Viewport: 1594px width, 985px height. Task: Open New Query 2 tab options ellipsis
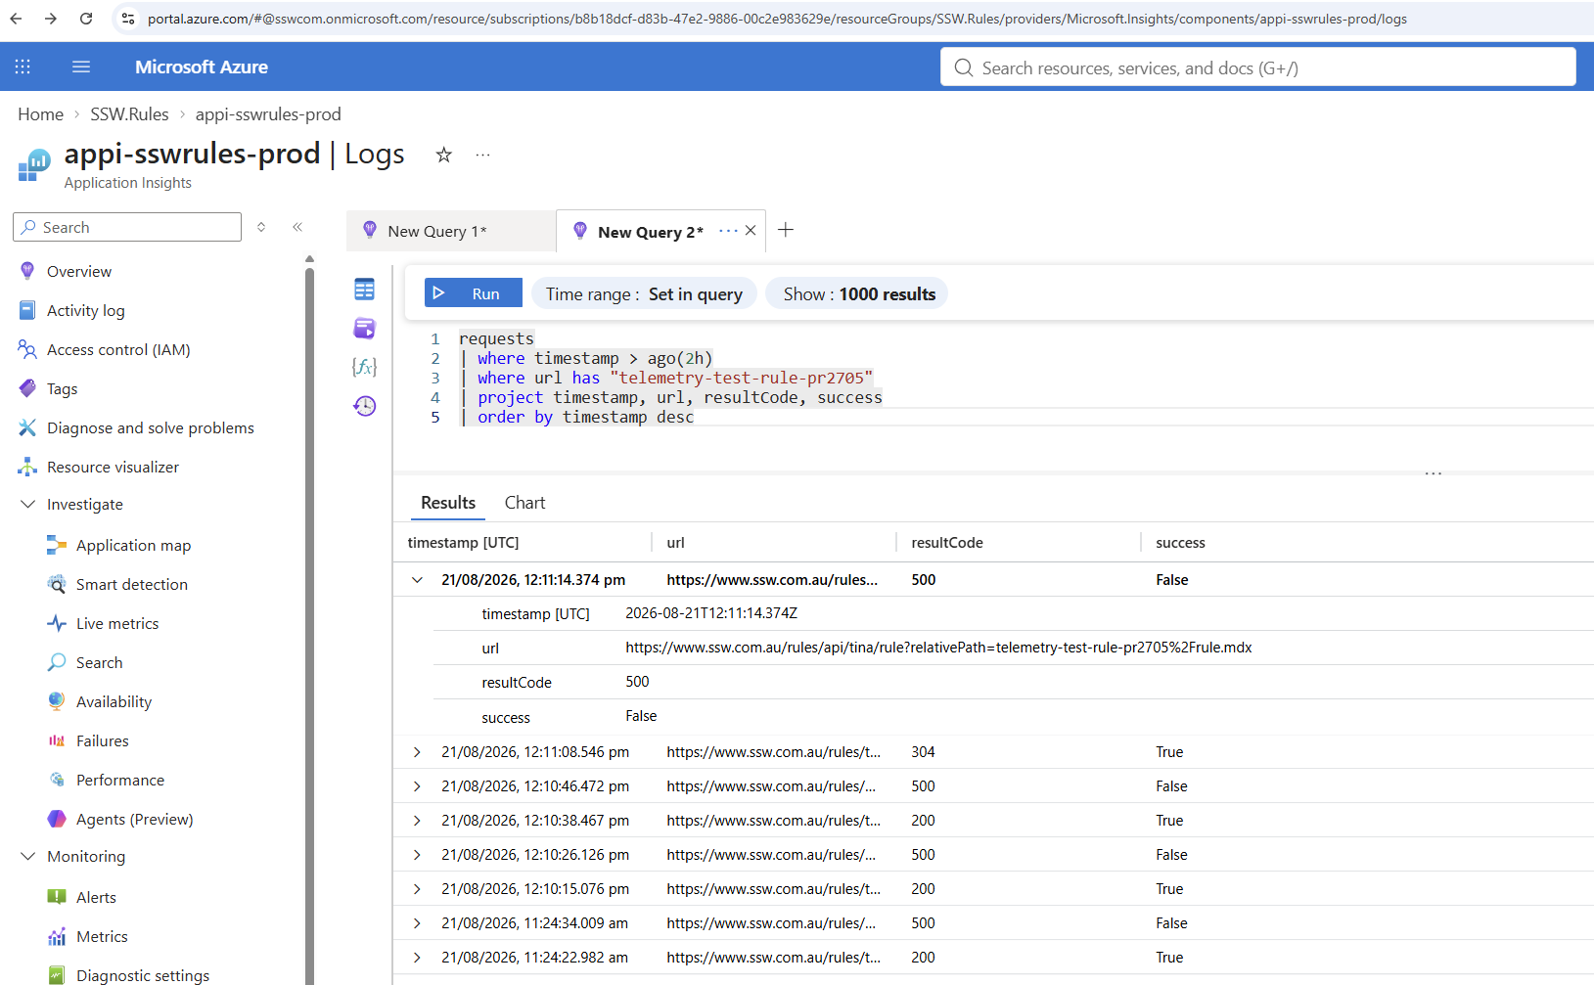pyautogui.click(x=728, y=231)
